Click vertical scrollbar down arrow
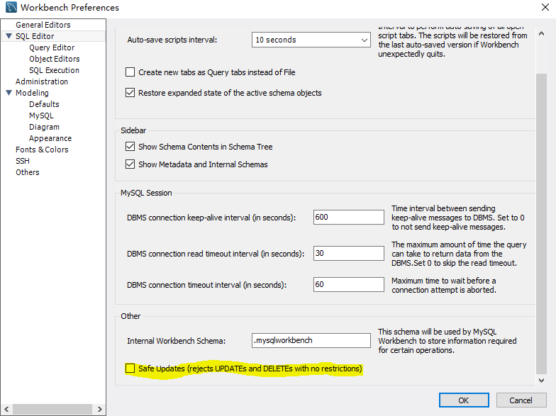This screenshot has width=556, height=416. tap(541, 380)
